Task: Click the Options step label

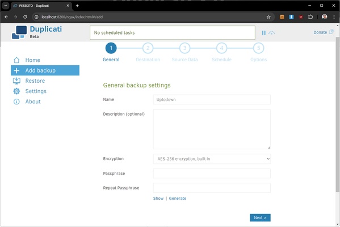Action: (x=258, y=60)
